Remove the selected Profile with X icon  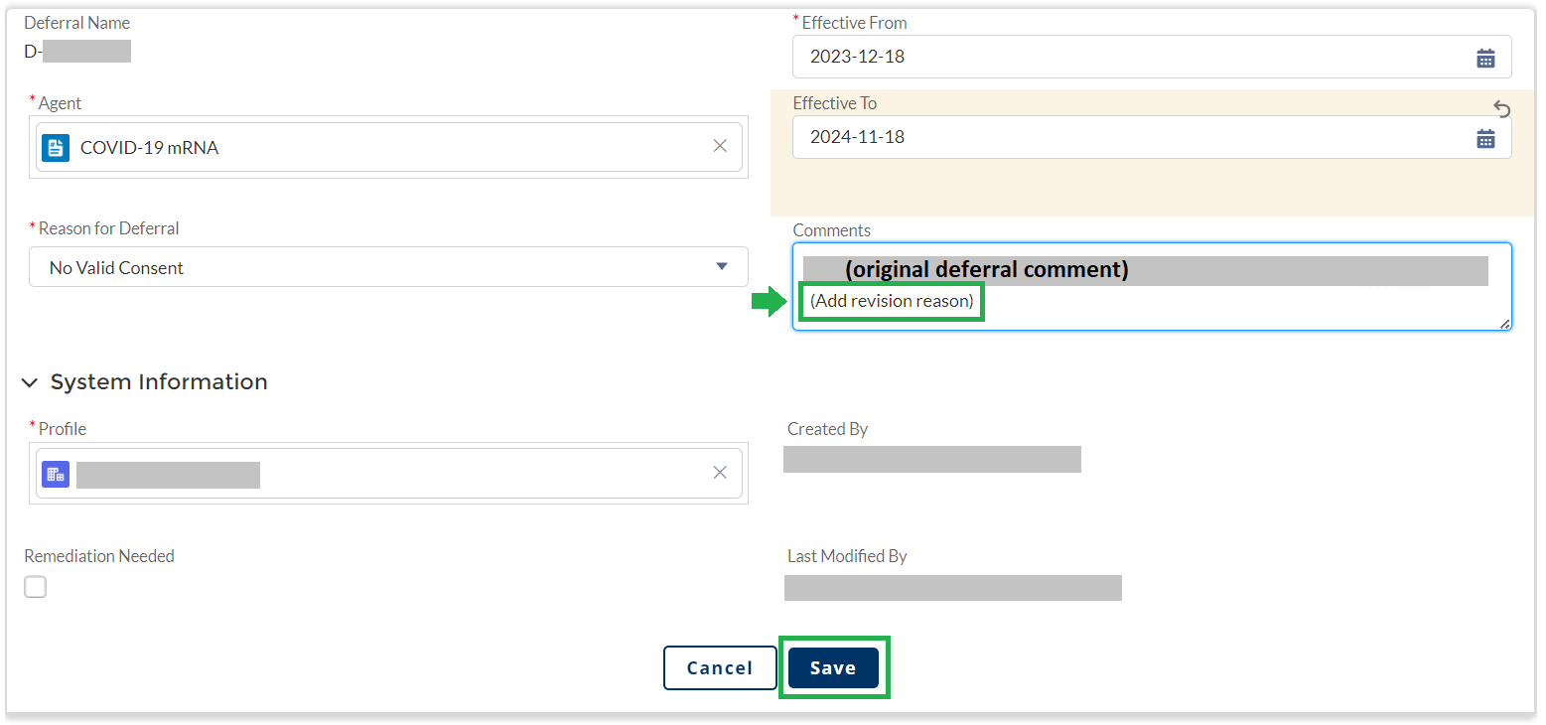pos(720,473)
